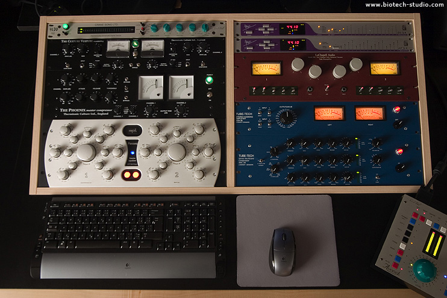Click the Logitech mouse scroll wheel

(284, 237)
